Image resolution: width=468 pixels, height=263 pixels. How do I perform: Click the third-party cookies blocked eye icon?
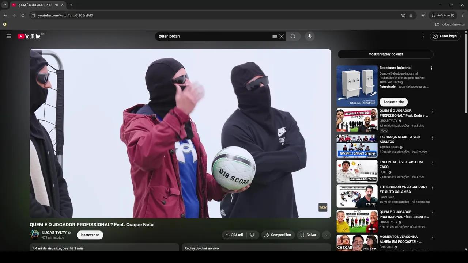pyautogui.click(x=403, y=15)
